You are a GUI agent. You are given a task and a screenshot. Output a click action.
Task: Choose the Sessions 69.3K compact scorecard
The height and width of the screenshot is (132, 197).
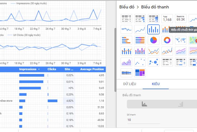coord(181,18)
